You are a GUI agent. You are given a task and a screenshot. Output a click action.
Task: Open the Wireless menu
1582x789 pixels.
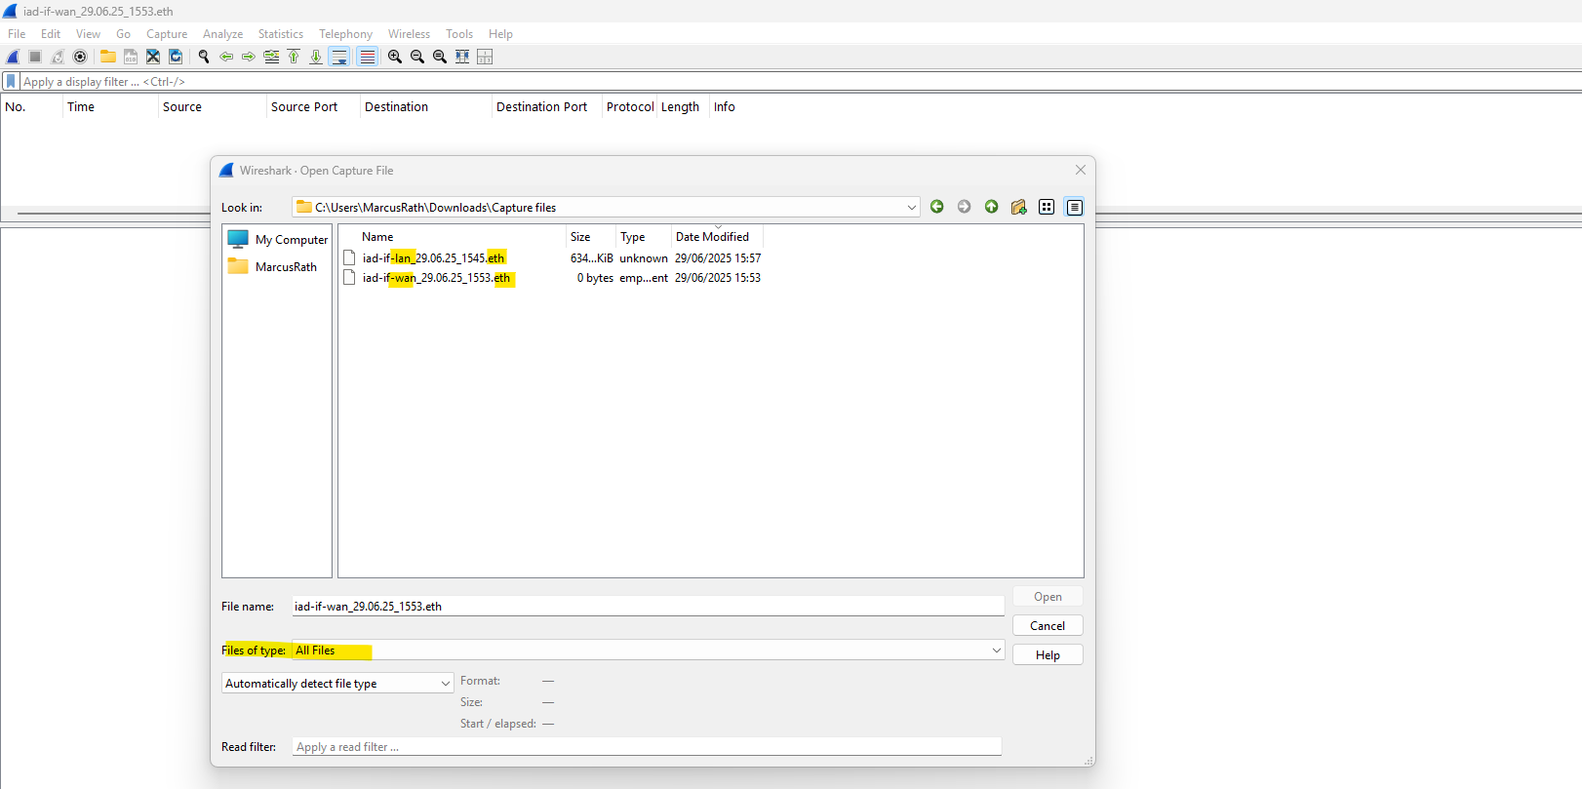click(x=409, y=34)
